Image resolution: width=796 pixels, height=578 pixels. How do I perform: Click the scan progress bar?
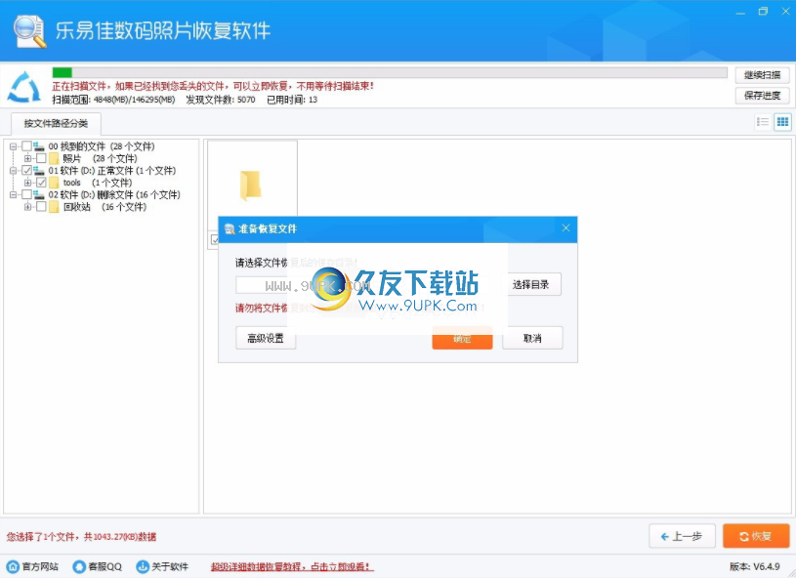[390, 72]
